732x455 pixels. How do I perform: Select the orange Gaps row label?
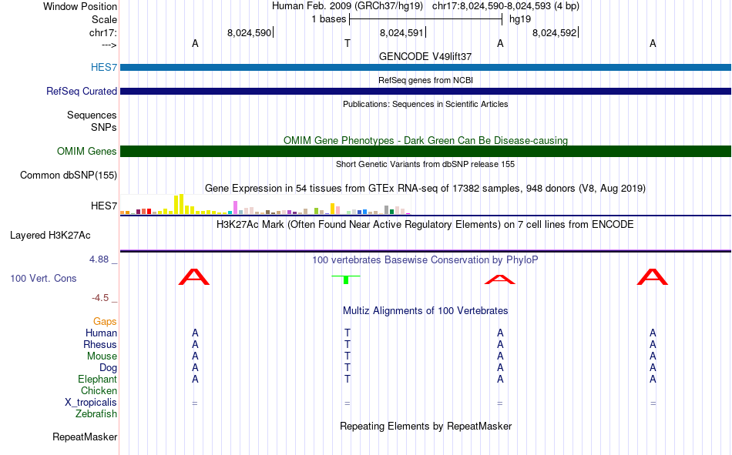tap(105, 321)
